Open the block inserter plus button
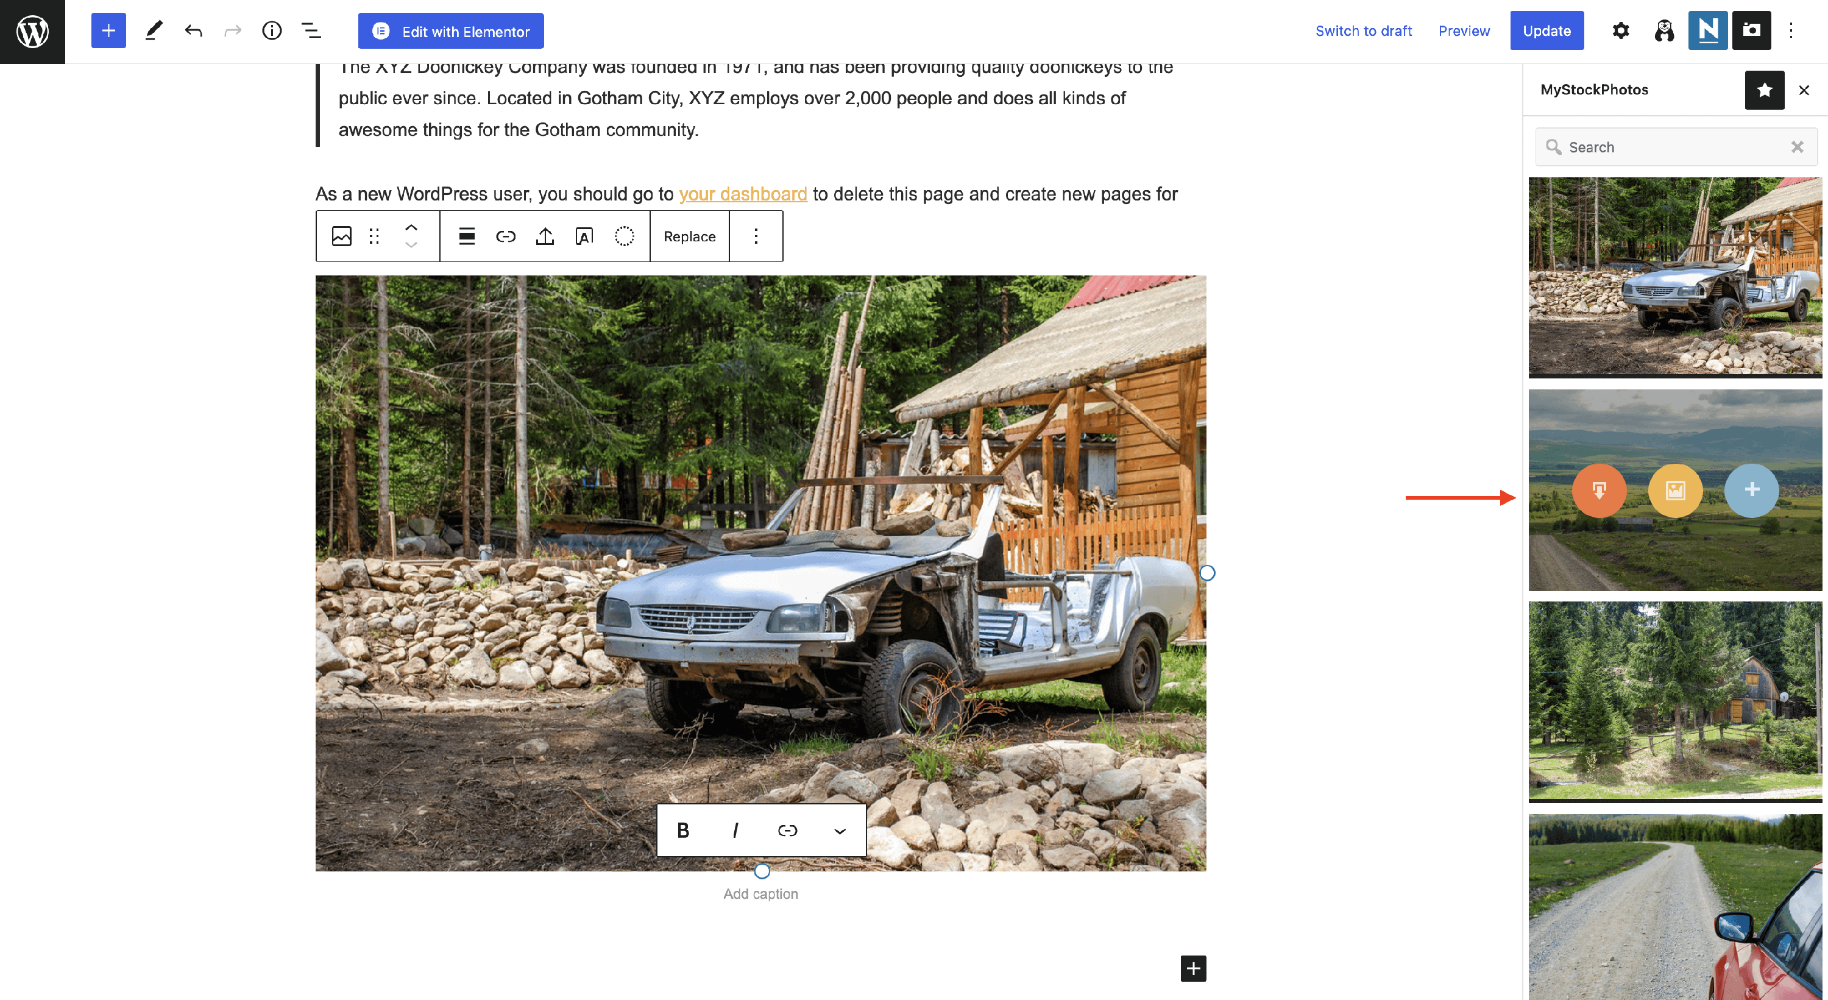 108,30
